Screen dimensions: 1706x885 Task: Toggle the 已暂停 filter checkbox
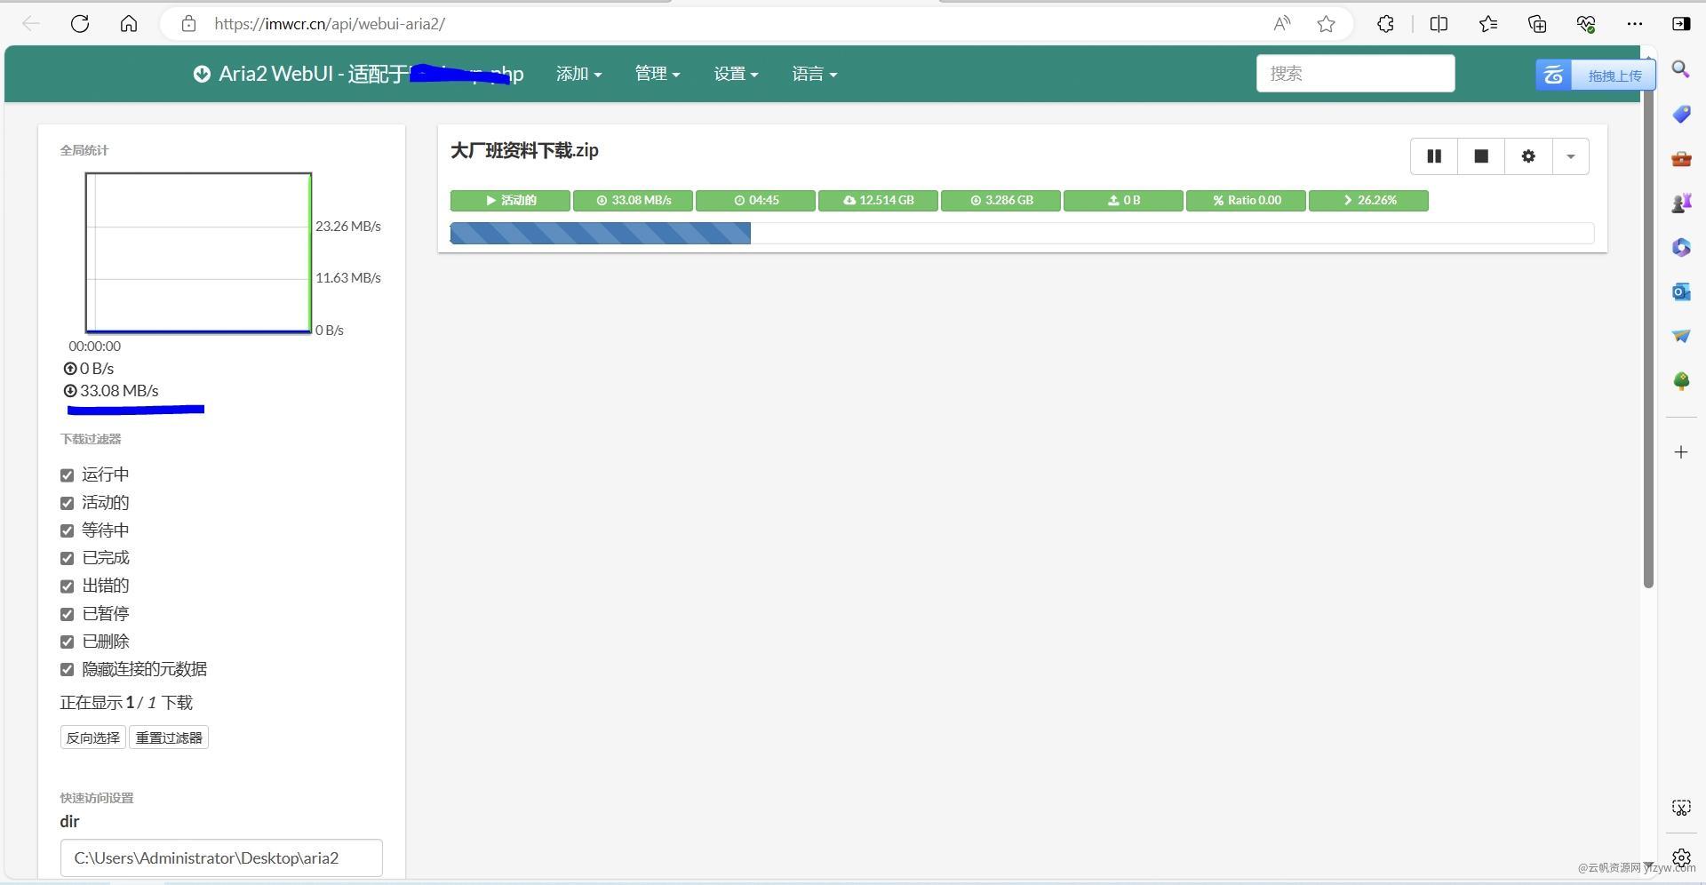pyautogui.click(x=67, y=614)
